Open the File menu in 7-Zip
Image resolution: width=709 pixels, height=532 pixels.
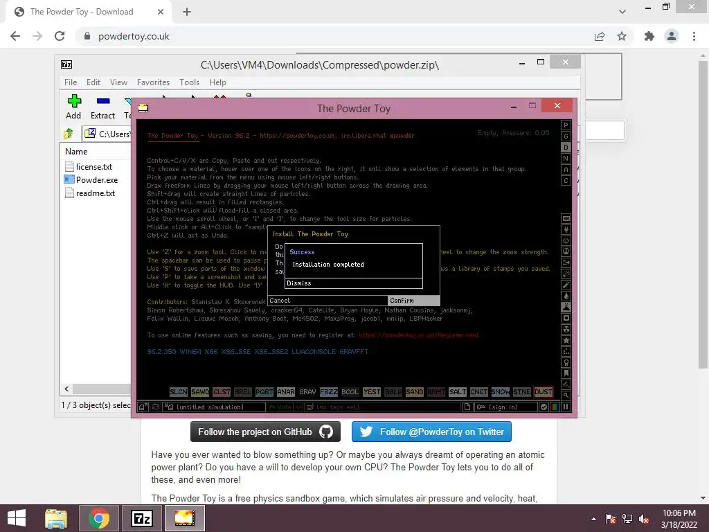71,82
